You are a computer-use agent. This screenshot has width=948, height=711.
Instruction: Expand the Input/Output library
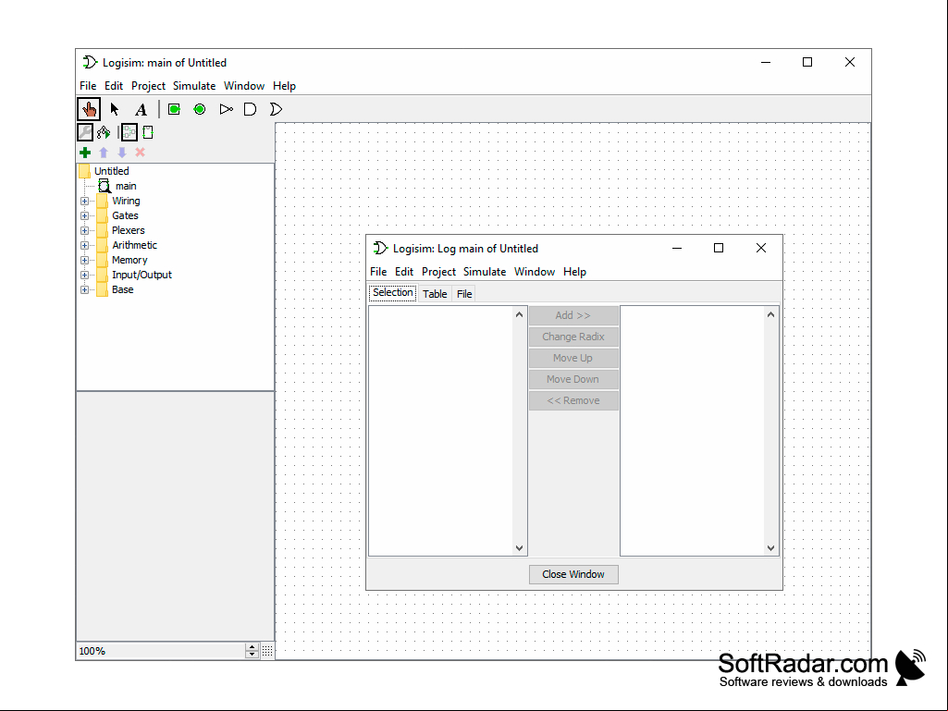[x=85, y=276]
